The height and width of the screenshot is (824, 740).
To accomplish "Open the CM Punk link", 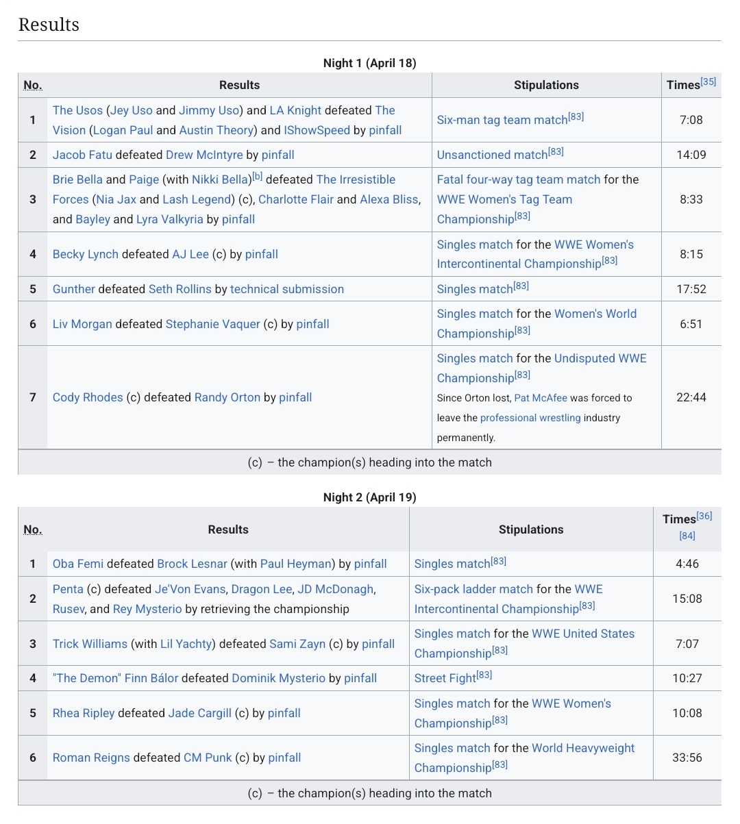I will tap(208, 758).
